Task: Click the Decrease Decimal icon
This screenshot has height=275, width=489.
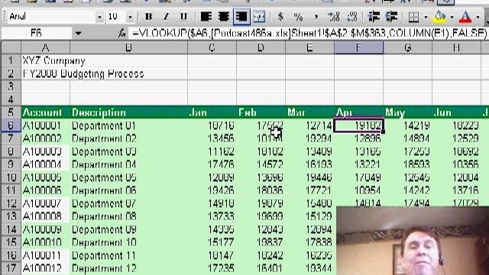Action: pyautogui.click(x=351, y=17)
